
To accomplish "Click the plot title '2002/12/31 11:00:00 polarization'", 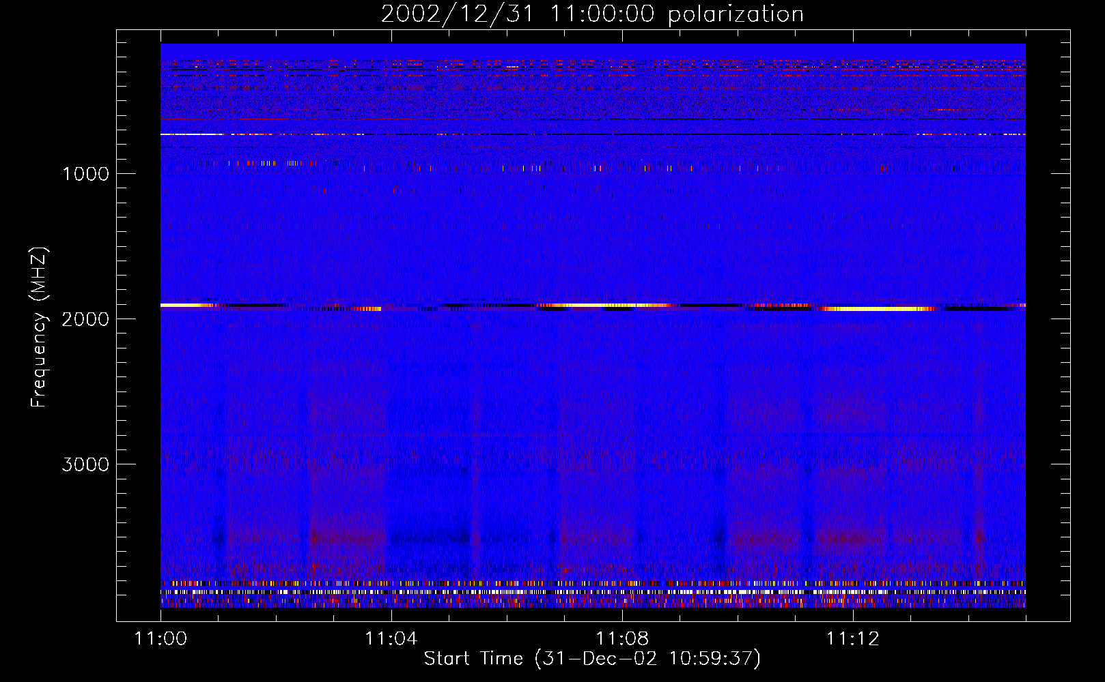I will point(592,14).
